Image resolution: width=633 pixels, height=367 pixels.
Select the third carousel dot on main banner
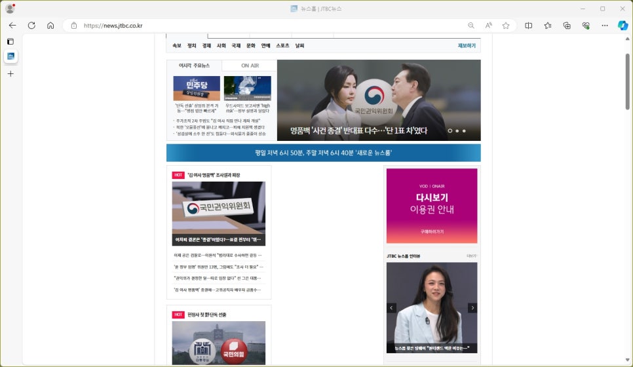[464, 131]
